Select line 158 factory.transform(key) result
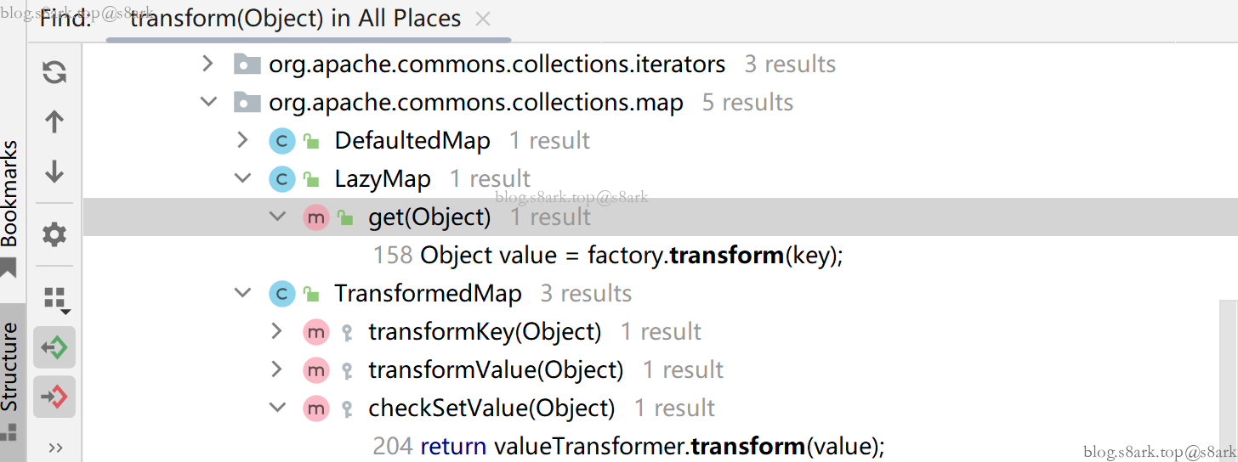The width and height of the screenshot is (1238, 462). click(608, 255)
